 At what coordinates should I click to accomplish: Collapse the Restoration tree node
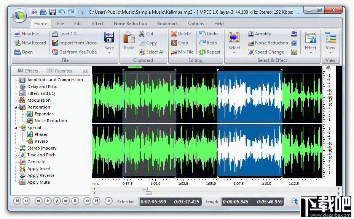pyautogui.click(x=16, y=107)
